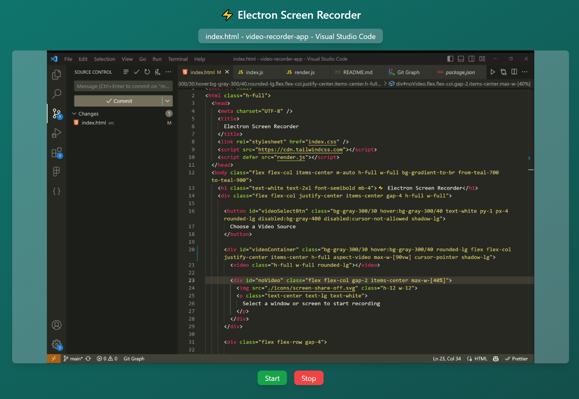Click the green Start button
The image size is (579, 399).
tap(272, 378)
